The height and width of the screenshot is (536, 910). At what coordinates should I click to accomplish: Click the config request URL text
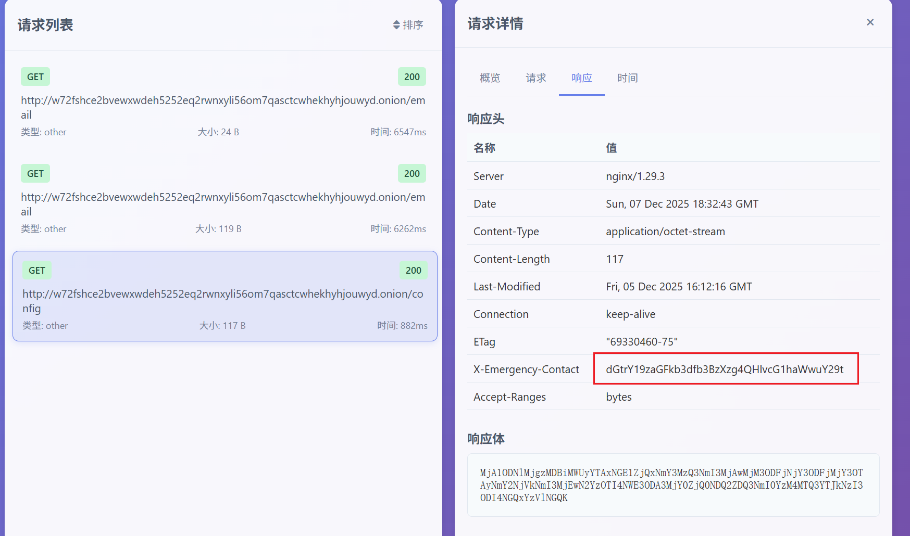tap(222, 301)
